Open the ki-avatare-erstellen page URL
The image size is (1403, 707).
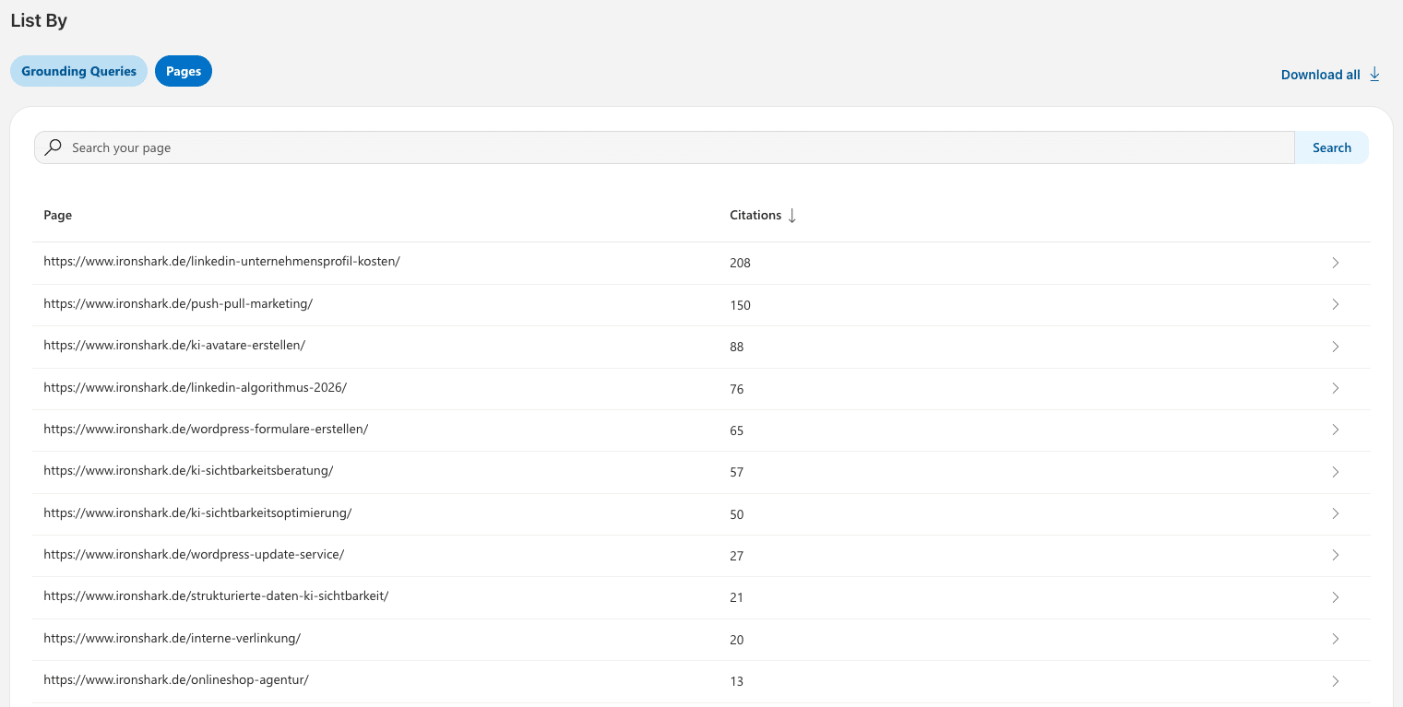[174, 345]
